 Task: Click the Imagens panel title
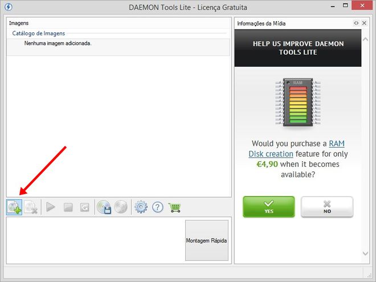[19, 23]
